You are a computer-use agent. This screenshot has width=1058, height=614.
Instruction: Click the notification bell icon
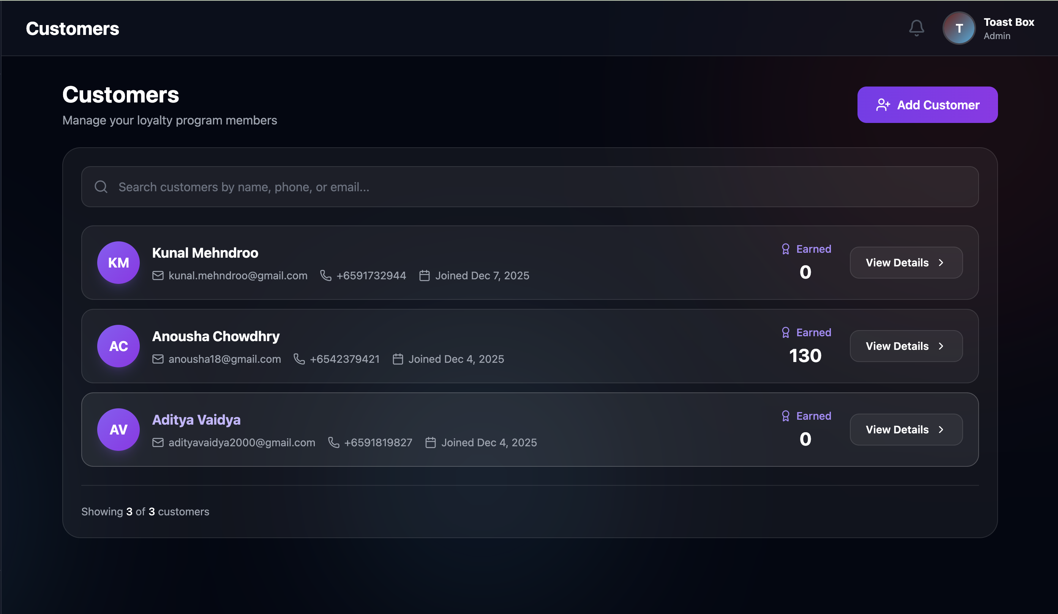[x=916, y=28]
